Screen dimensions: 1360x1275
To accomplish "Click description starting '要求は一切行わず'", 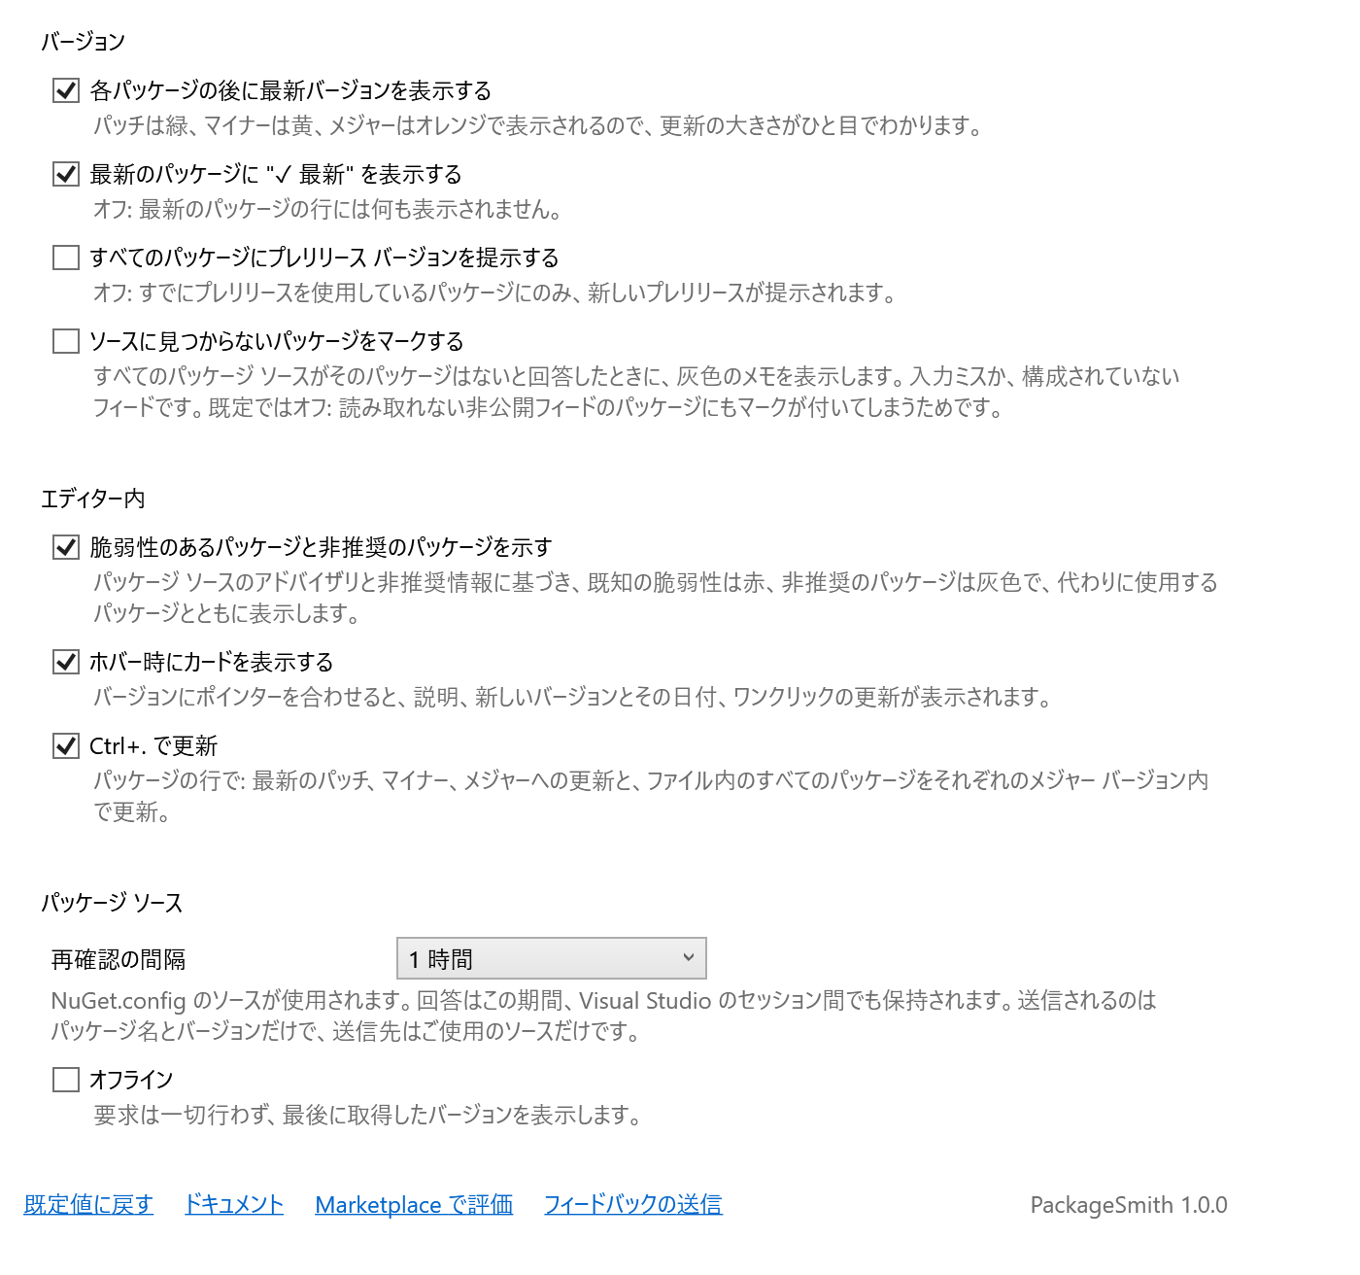I will tap(368, 1115).
